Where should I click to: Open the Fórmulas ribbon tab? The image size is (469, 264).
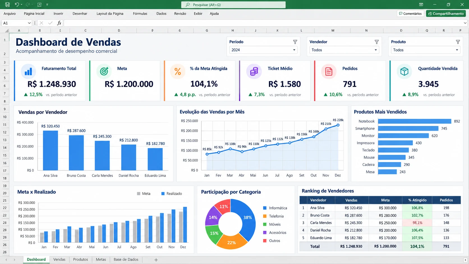140,13
